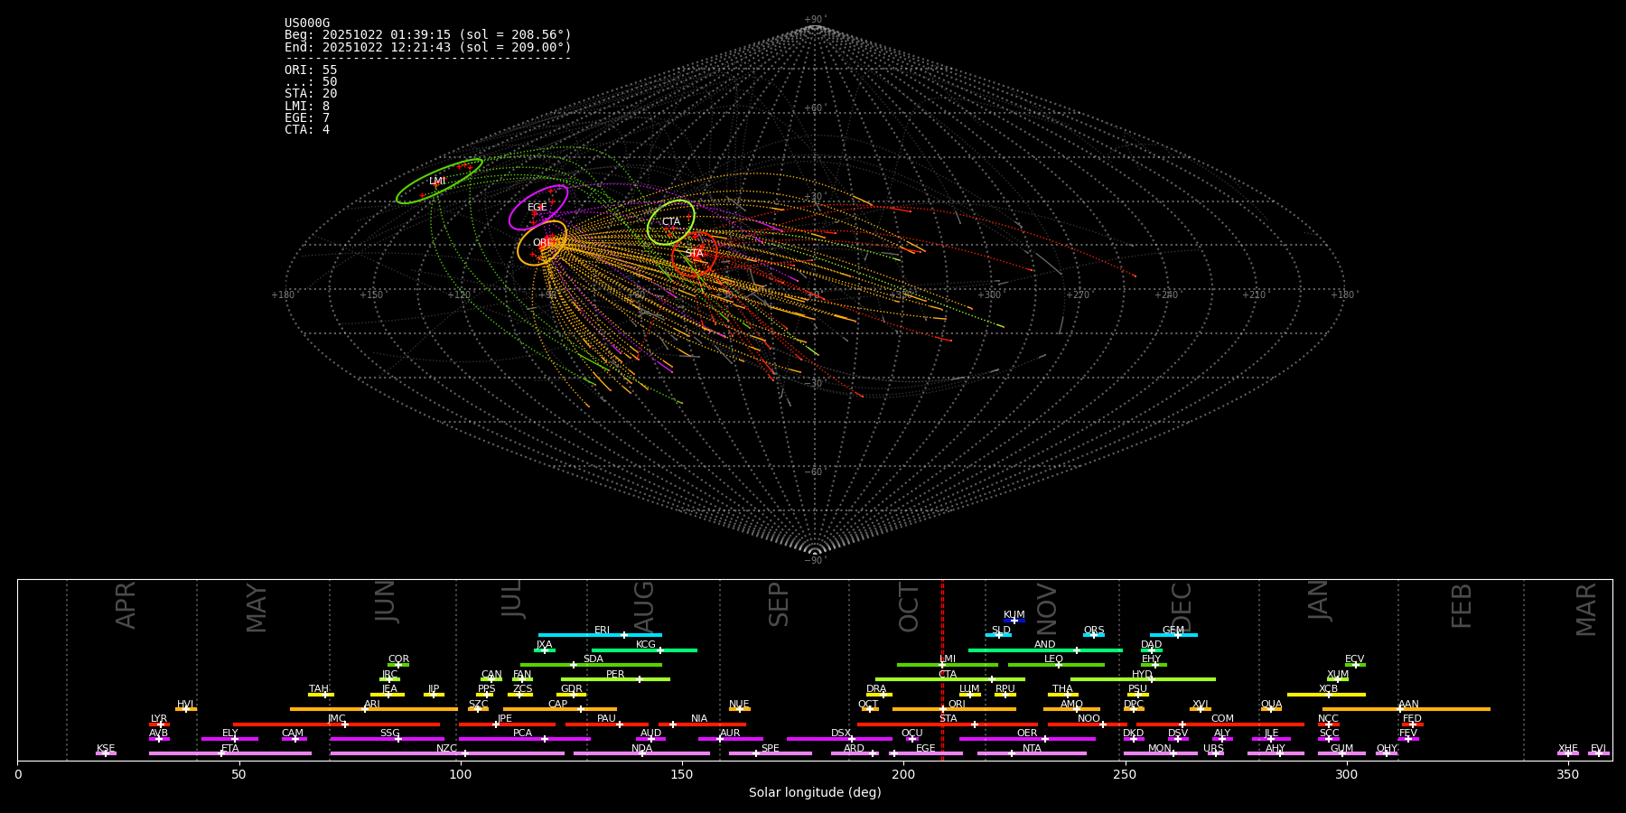
Task: Click the DRA shower label in timeline
Action: click(x=876, y=689)
